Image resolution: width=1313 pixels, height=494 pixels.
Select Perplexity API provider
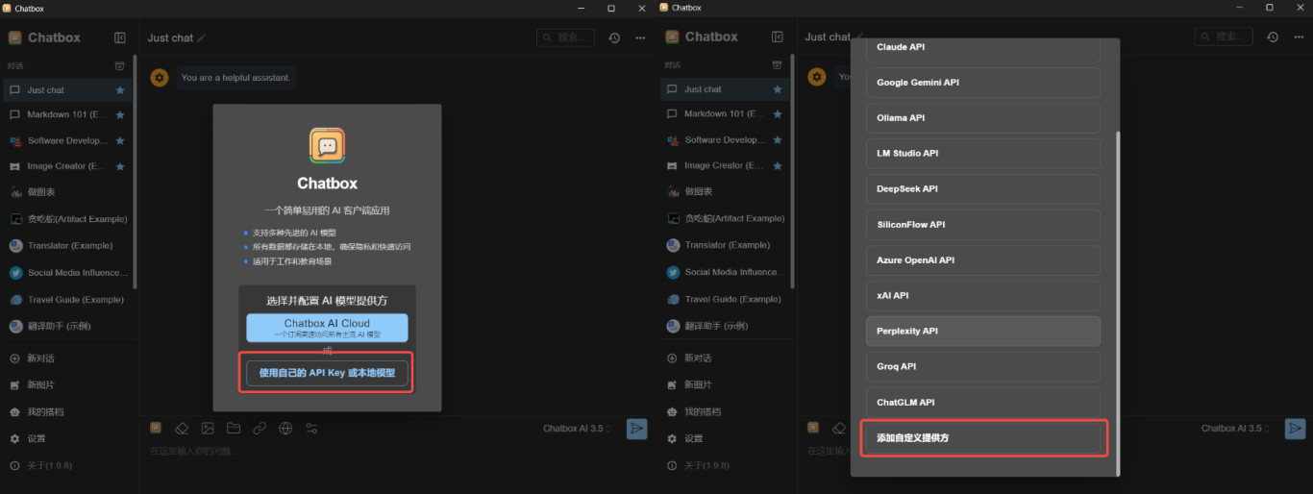click(x=982, y=332)
